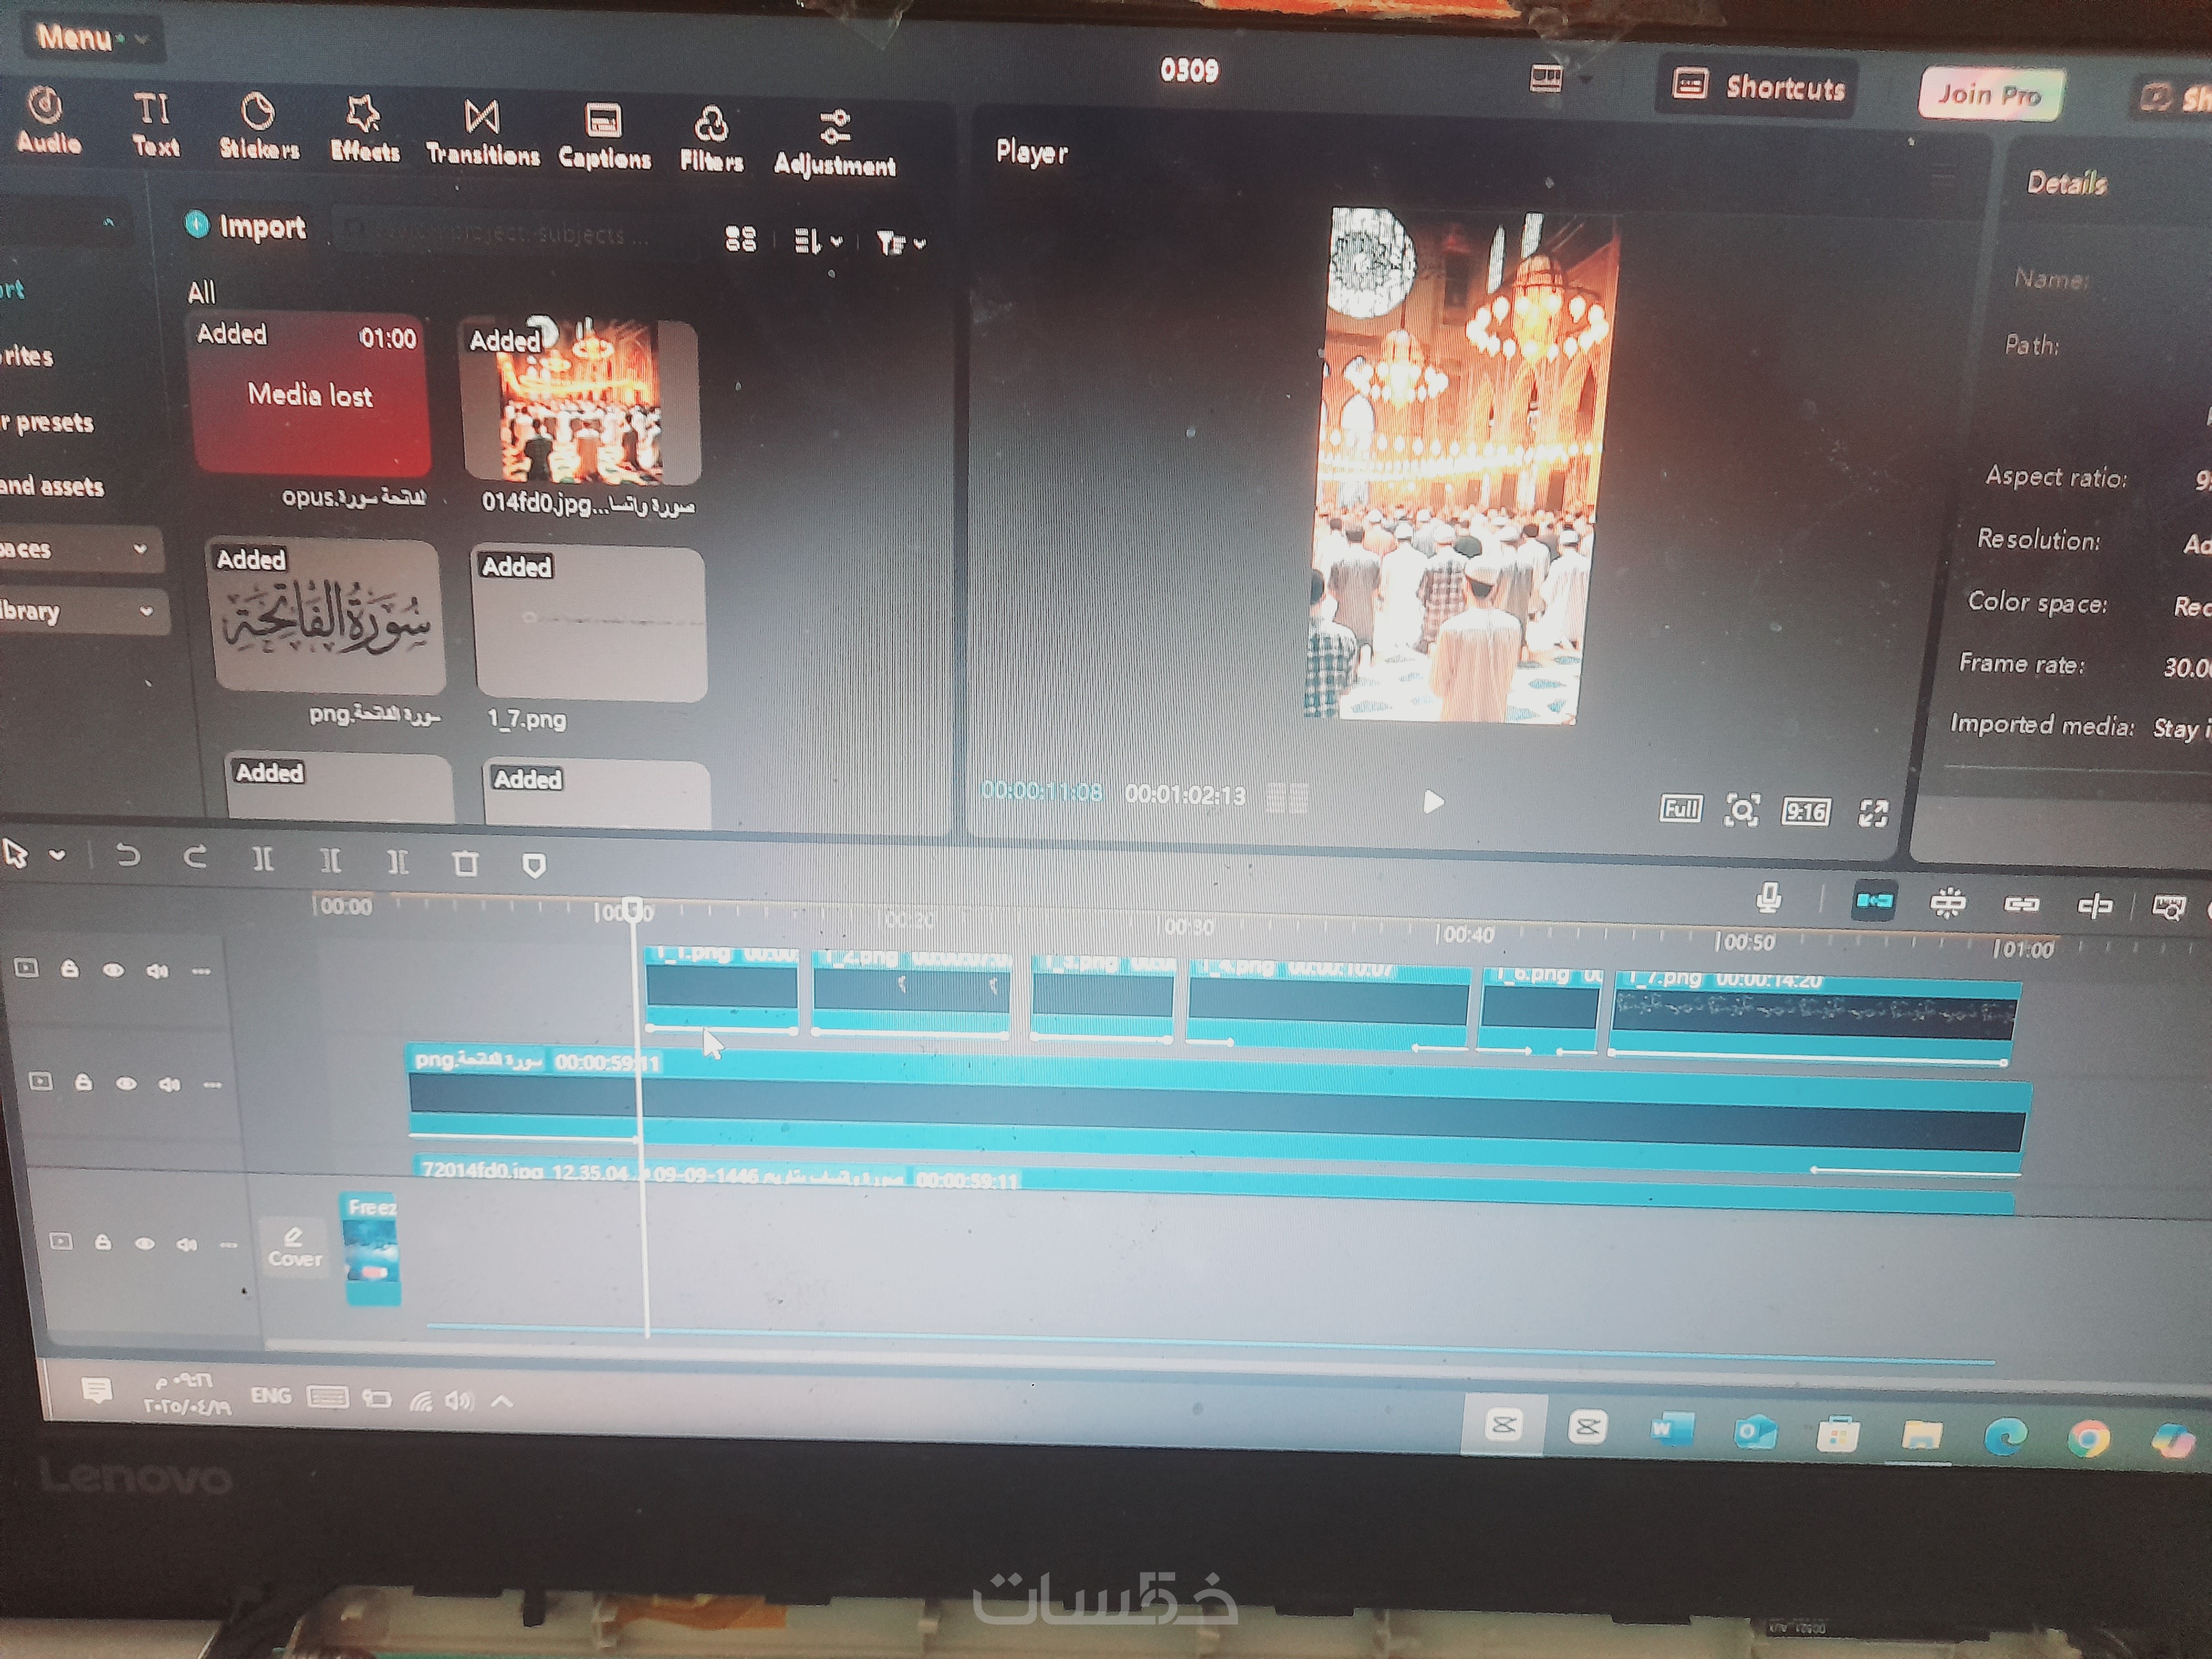Image resolution: width=2212 pixels, height=1659 pixels.
Task: Mute the bottom track audio
Action: (x=187, y=1244)
